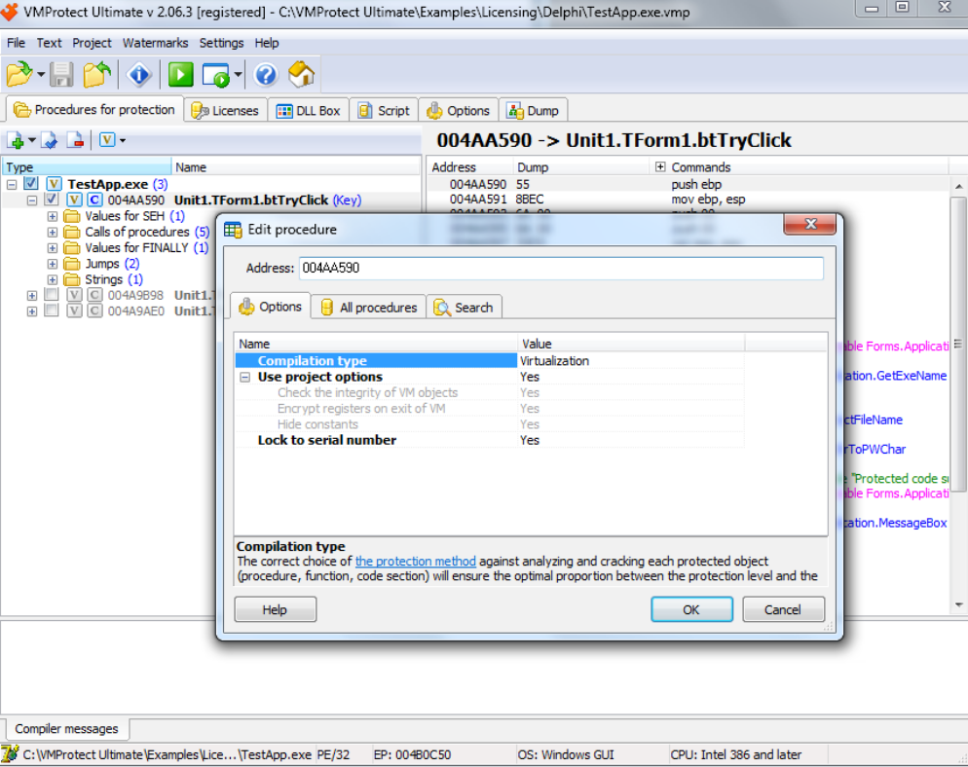The height and width of the screenshot is (767, 968).
Task: Collapse the 004AA590 procedure node
Action: click(32, 201)
